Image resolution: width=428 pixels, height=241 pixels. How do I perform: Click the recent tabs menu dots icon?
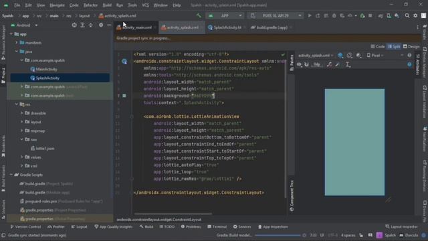(x=417, y=27)
